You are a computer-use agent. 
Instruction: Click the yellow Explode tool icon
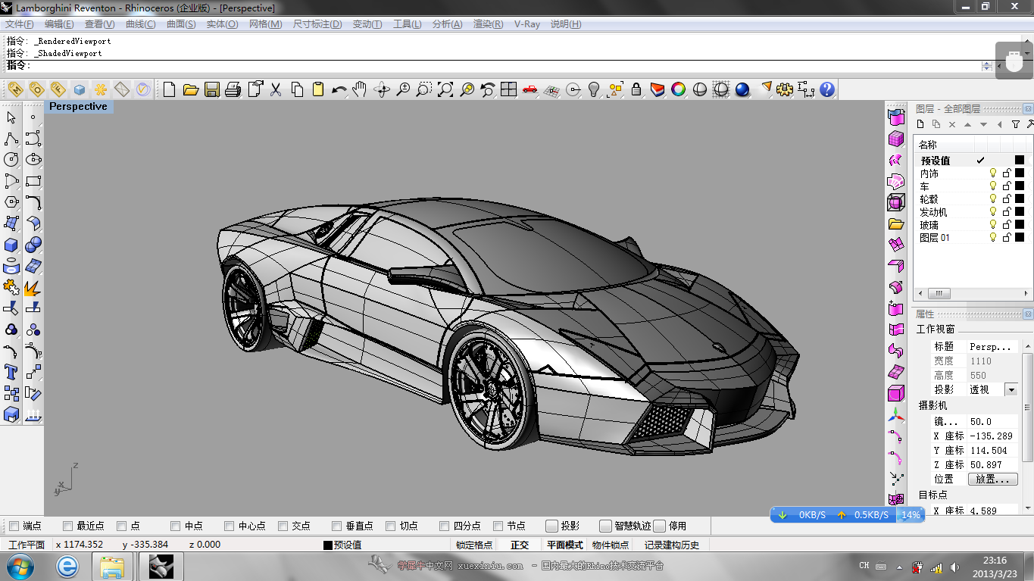coord(33,288)
